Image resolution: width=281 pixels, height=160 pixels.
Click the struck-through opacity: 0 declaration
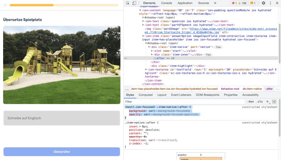tap(138, 137)
